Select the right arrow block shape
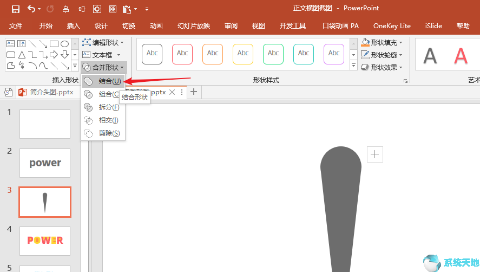Image resolution: width=480 pixels, height=272 pixels. click(54, 55)
